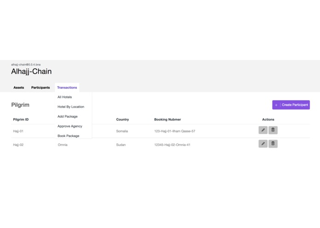The width and height of the screenshot is (320, 228).
Task: Switch to the Participants tab
Action: tap(41, 88)
